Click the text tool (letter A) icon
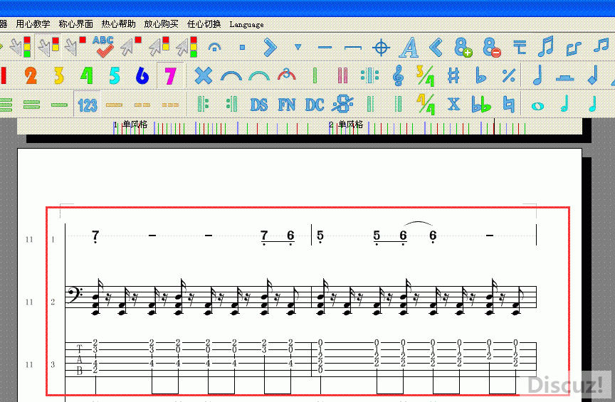The width and height of the screenshot is (615, 402). (409, 48)
